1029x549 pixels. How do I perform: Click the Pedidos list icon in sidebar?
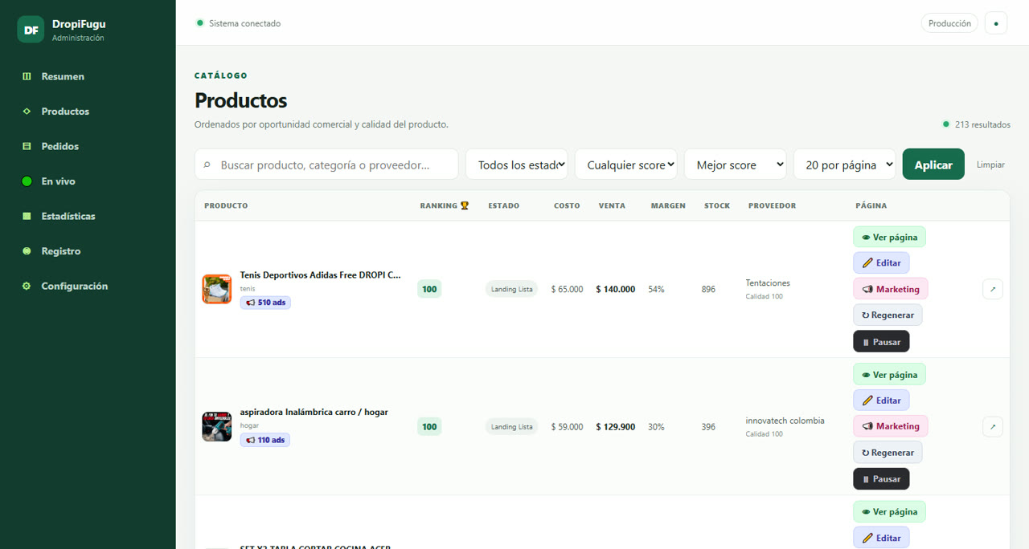tap(27, 146)
